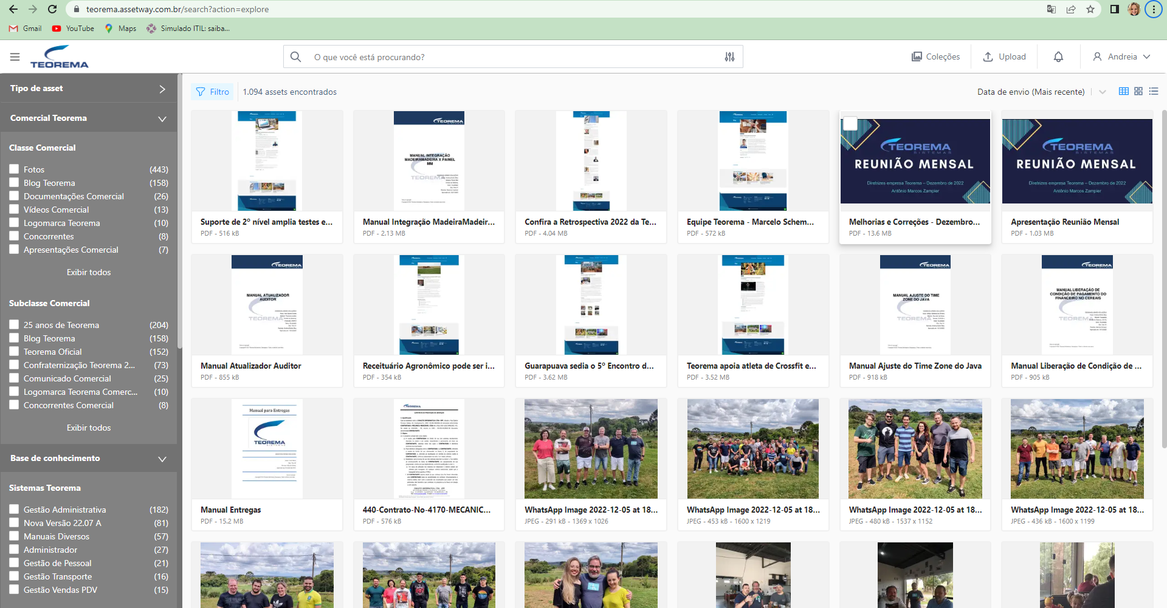The height and width of the screenshot is (608, 1167).
Task: Select Data de envio sort option
Action: coord(1031,92)
